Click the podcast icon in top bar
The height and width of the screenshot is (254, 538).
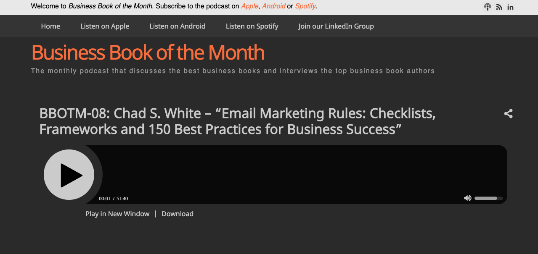click(488, 7)
